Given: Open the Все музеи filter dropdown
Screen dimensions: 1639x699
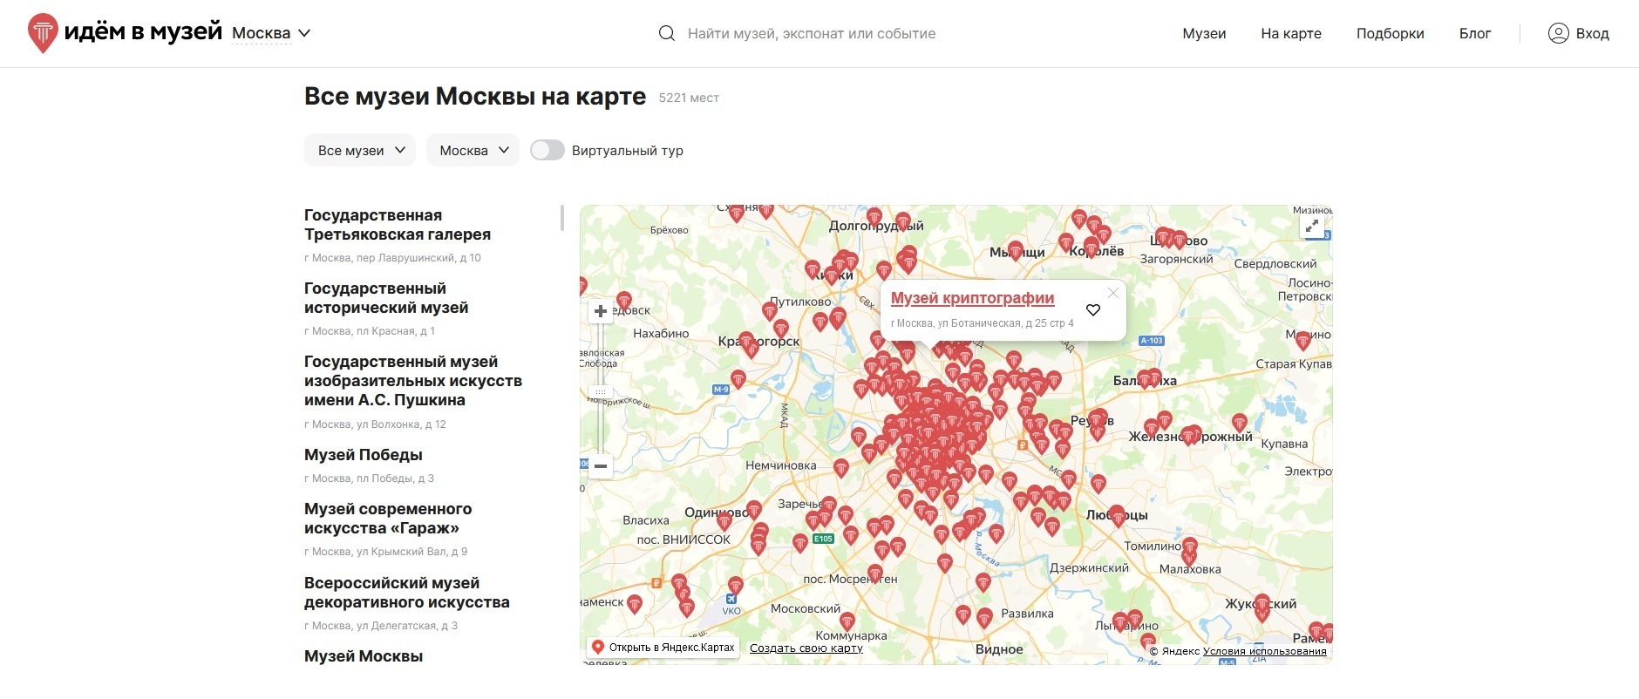Looking at the screenshot, I should pos(360,150).
